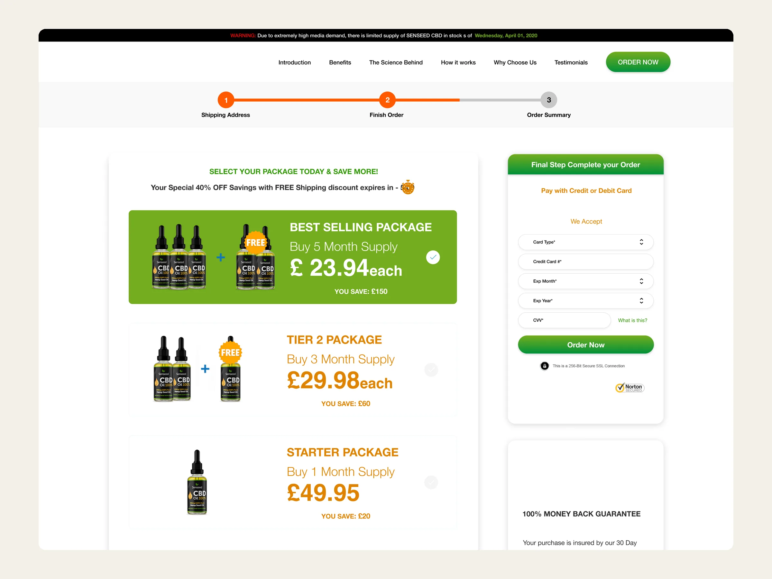Click the FREE badge on 5 Month package
Image resolution: width=772 pixels, height=579 pixels.
pos(255,242)
